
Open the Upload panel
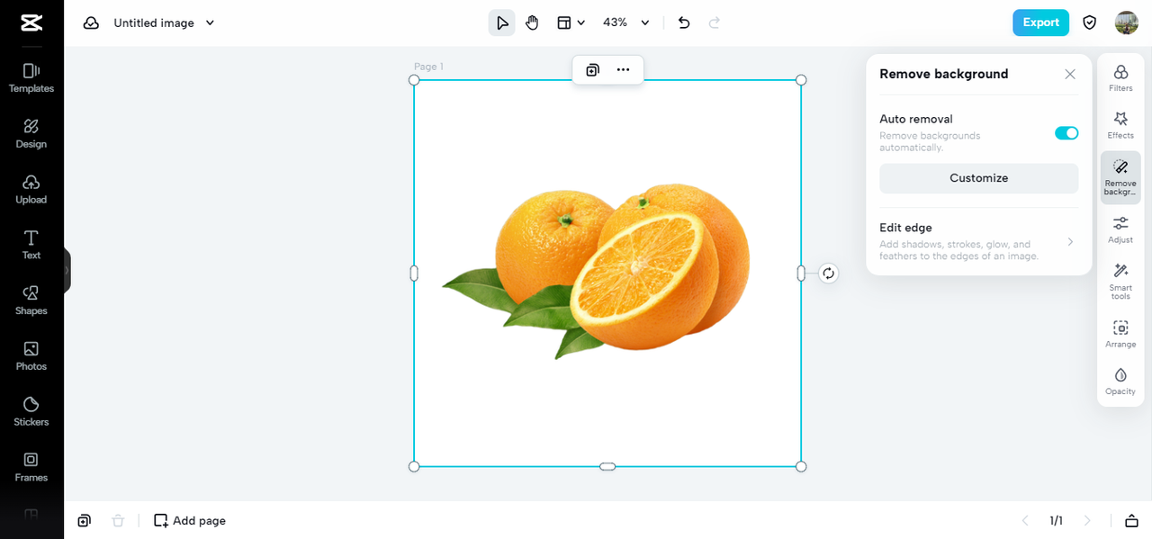[31, 189]
